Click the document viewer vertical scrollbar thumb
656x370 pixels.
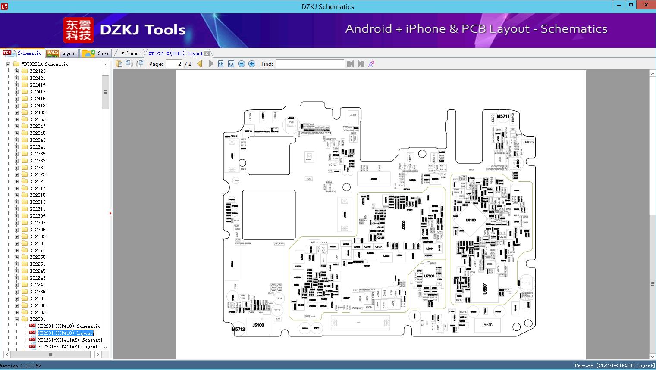pos(653,283)
